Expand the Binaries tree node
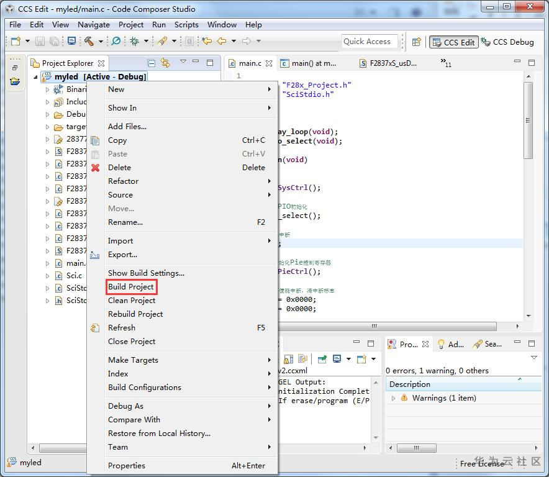This screenshot has width=549, height=477. 47,89
